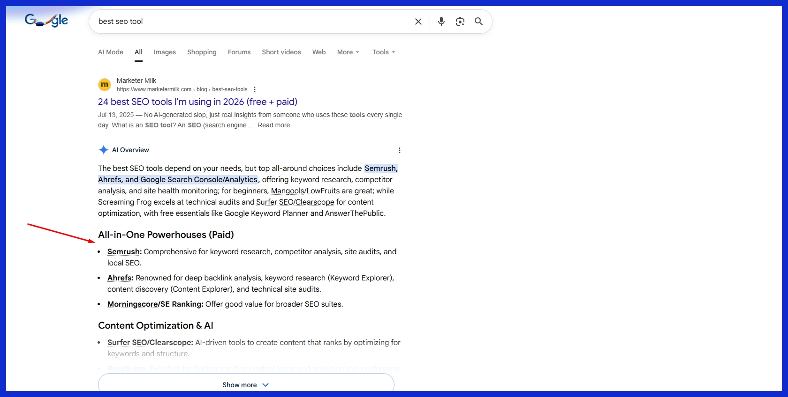Viewport: 788px width, 397px height.
Task: Click 'Mangools' underlined link
Action: [x=288, y=191]
